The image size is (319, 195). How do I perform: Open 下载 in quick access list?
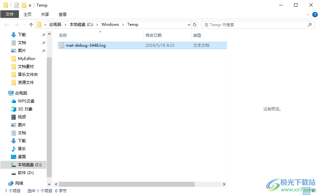tap(22, 35)
